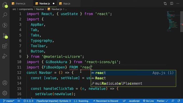Click Go Live in status bar
183x103 pixels.
pyautogui.click(x=148, y=101)
